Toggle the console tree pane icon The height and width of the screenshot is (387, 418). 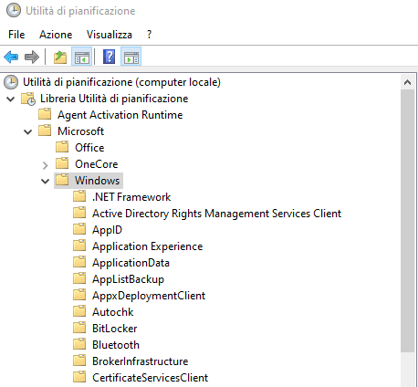[82, 57]
